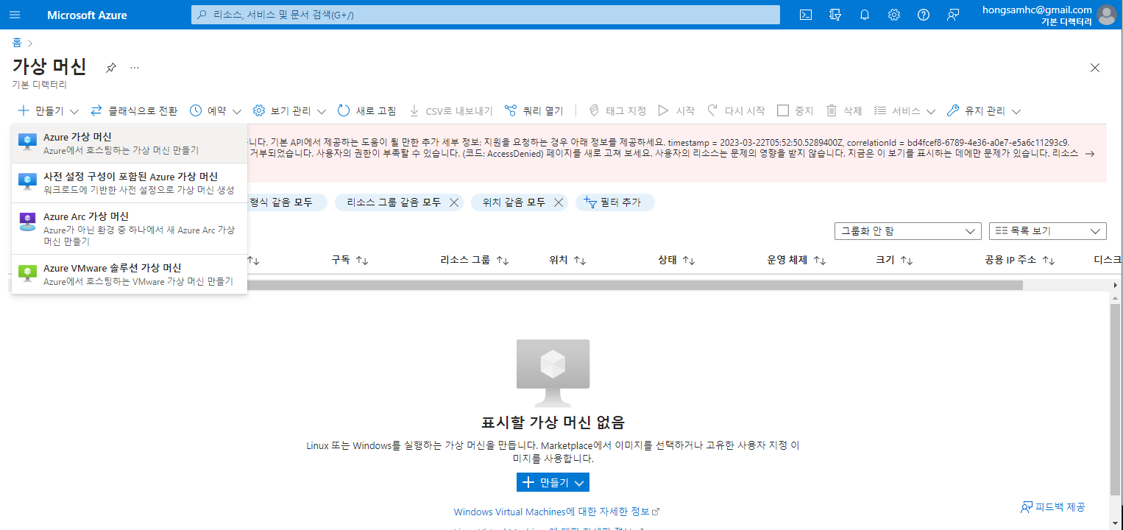Open the help question mark icon
Viewport: 1123px width, 530px height.
924,15
